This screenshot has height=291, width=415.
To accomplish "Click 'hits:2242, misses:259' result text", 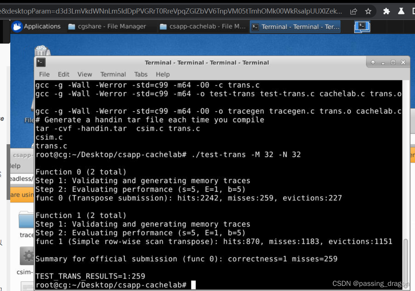I will [225, 198].
